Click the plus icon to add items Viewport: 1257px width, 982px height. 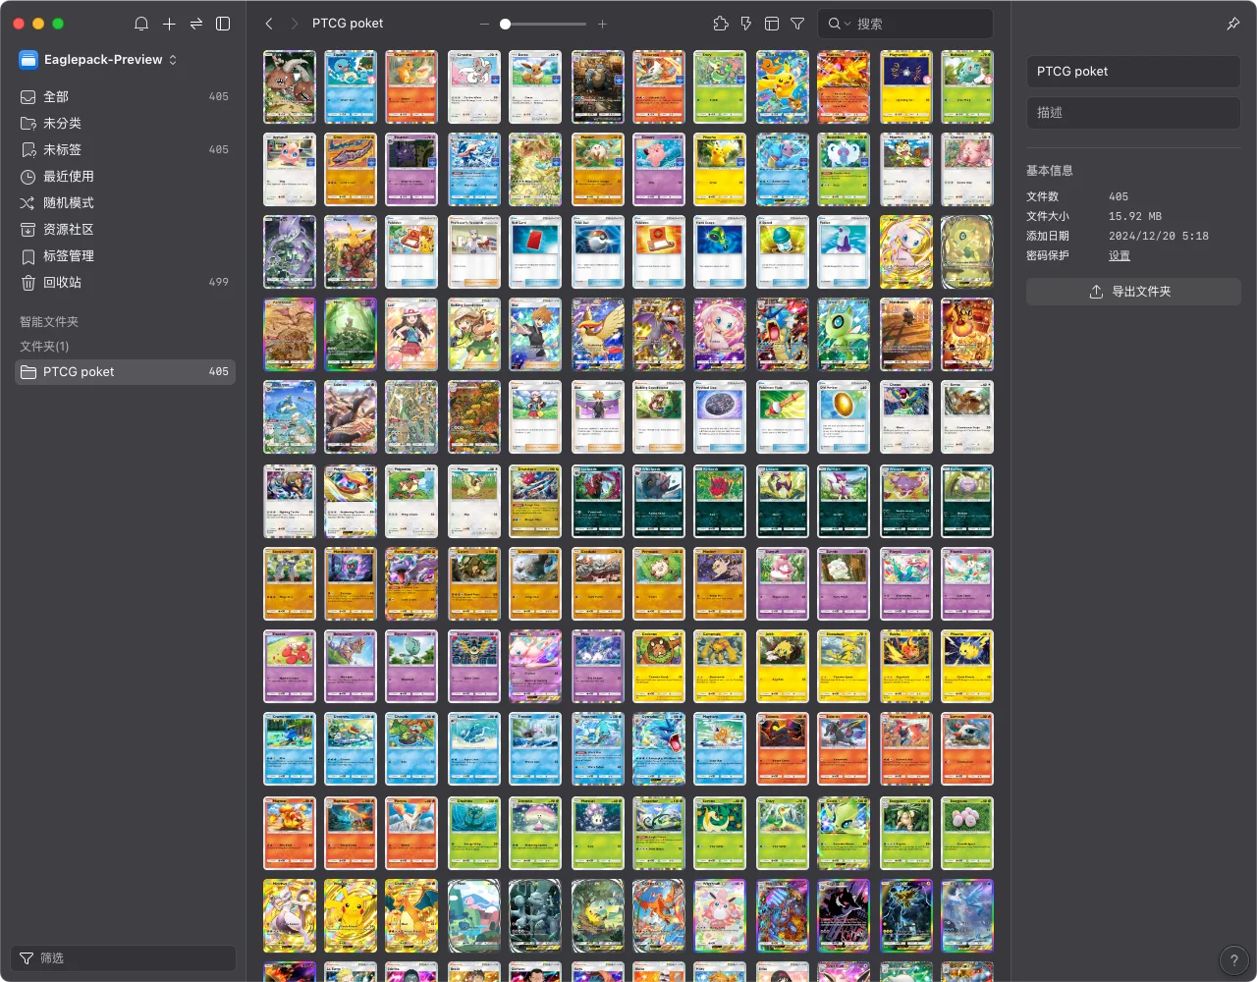tap(169, 24)
